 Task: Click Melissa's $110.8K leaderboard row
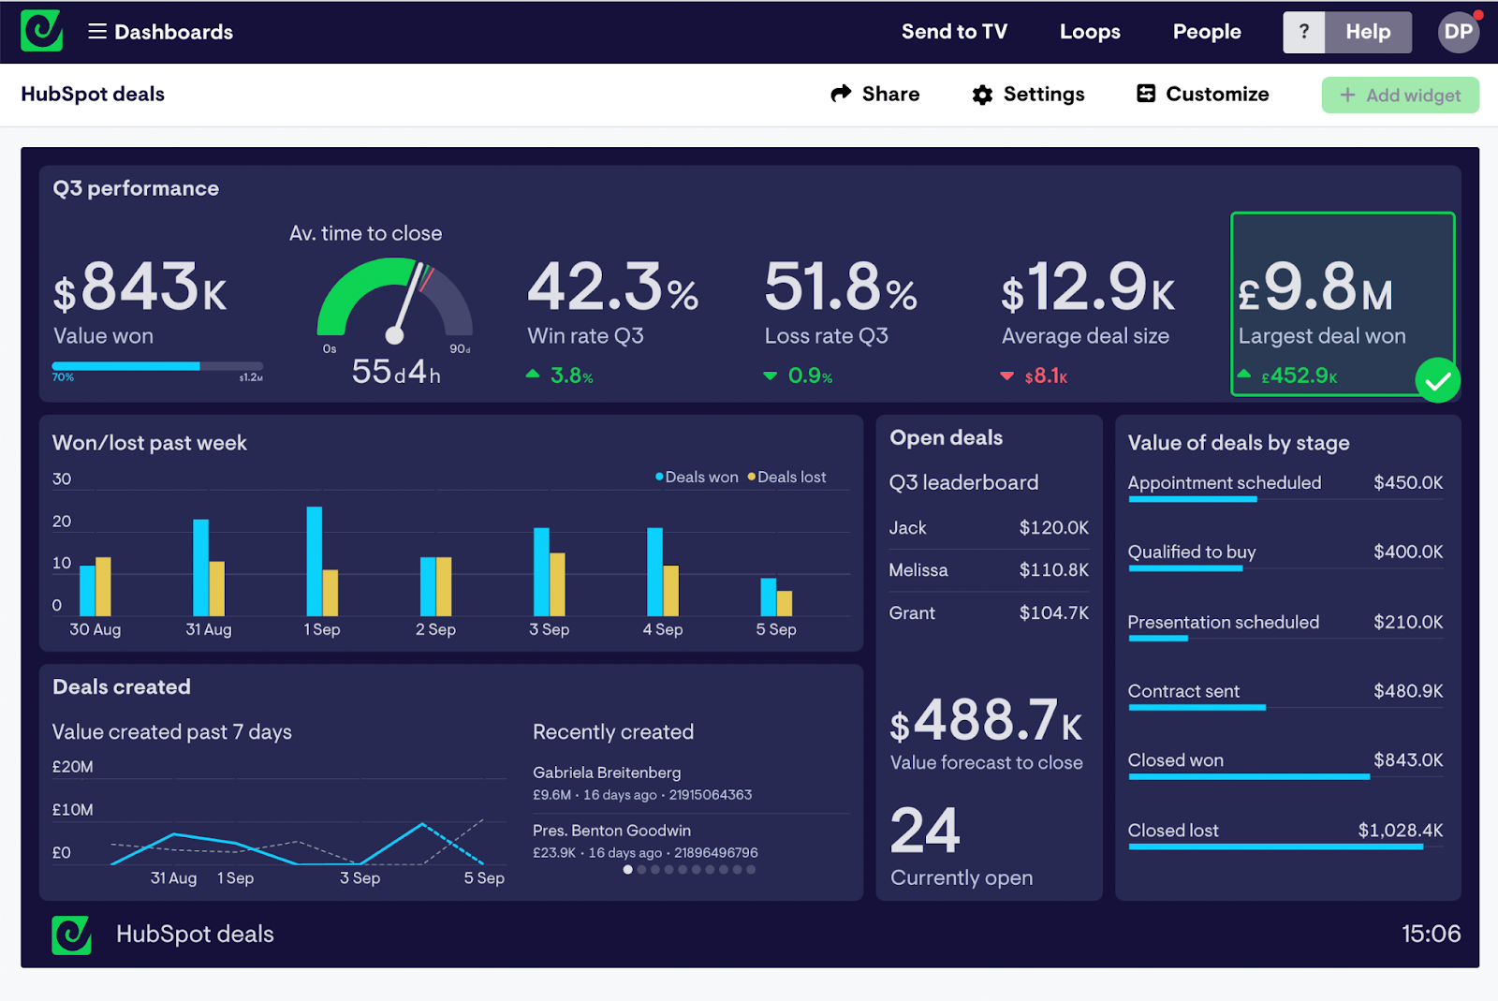[x=989, y=569]
